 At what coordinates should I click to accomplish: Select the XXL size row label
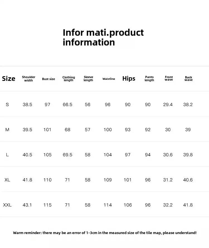7,205
